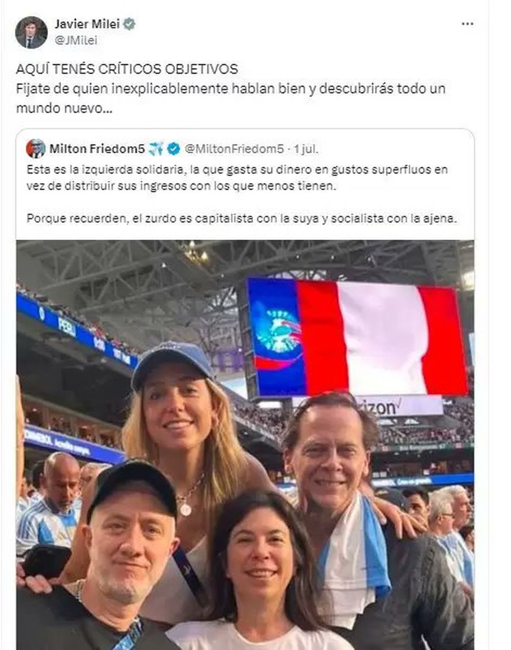
Task: Click the verified badge next to Javier Milei
Action: point(130,24)
